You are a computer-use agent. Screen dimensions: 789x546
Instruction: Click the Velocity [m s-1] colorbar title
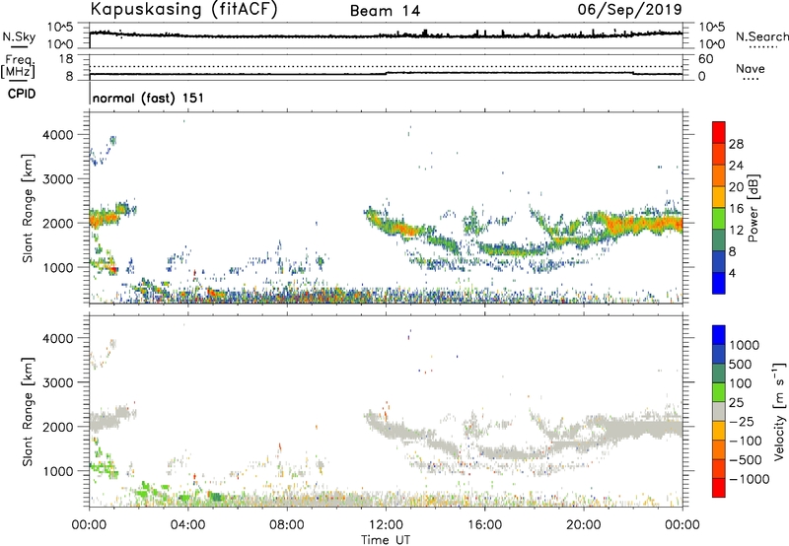[779, 412]
